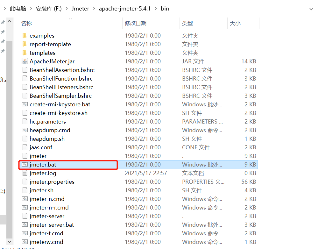Expand the chevron after 此电脑 in the path
Screen dimensions: 318x249
coord(31,9)
